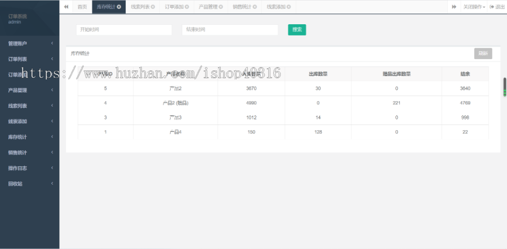Close the 库存统计 tab via its X icon
The image size is (507, 249).
(x=119, y=7)
